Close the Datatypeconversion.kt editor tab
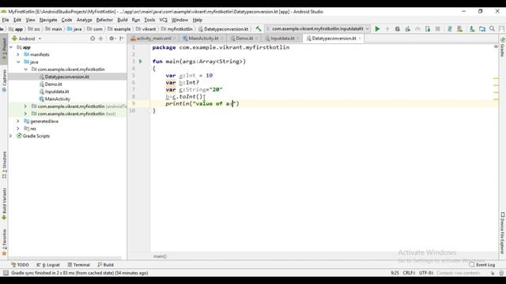The image size is (506, 284). [x=360, y=39]
